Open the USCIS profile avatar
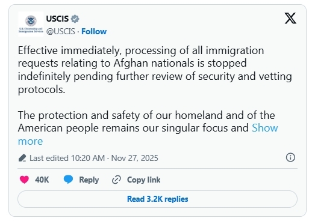This screenshot has width=312, height=224. coord(31,24)
